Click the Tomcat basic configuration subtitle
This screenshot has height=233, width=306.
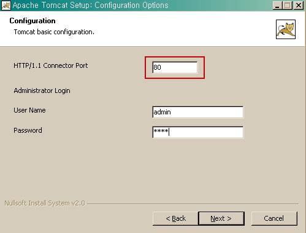tap(54, 32)
